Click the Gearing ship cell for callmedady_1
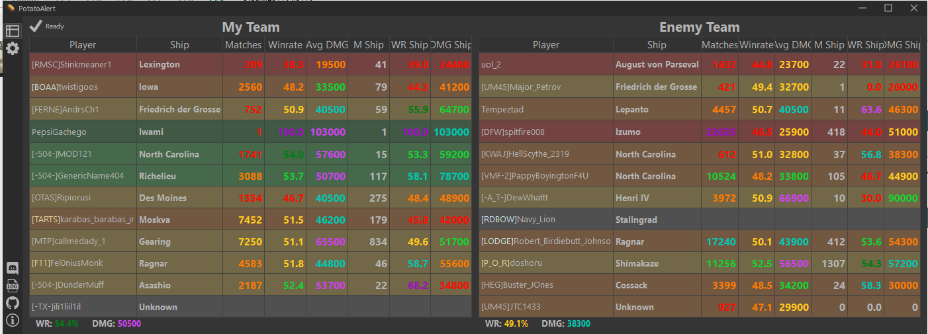Screen dimensions: 928x334 (x=155, y=241)
